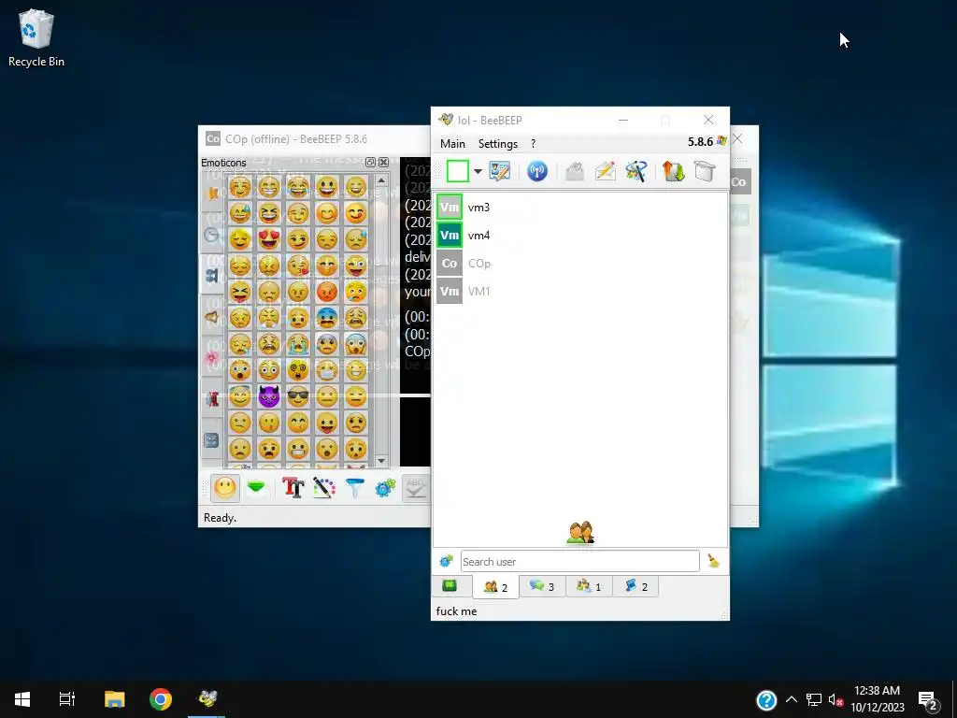Image resolution: width=957 pixels, height=718 pixels.
Task: Open the Recycle Bin desktop icon
Action: point(36,37)
